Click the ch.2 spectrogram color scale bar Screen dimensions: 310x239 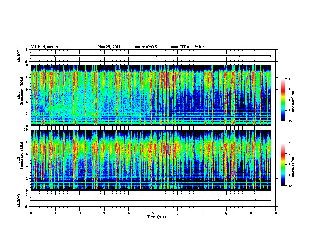coord(283,164)
